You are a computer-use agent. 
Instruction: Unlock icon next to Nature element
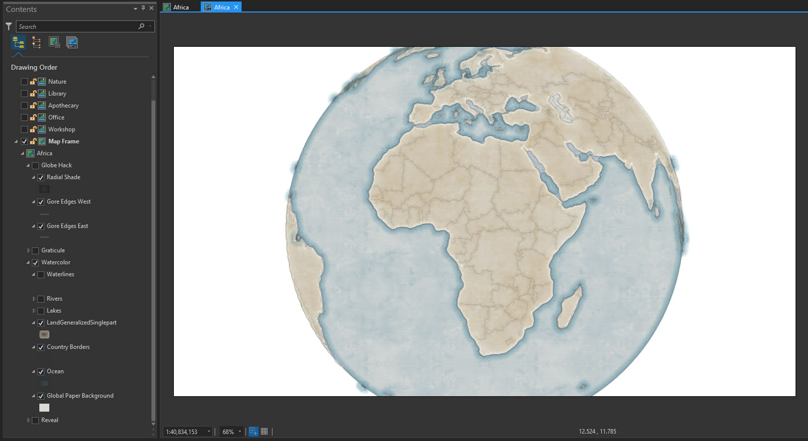(x=33, y=82)
